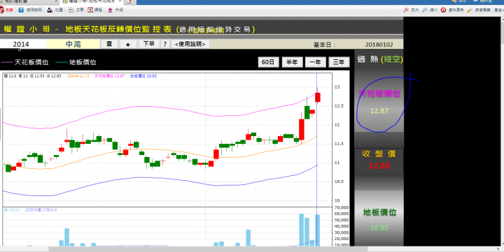
Task: Click the closing price value 12.85
Action: pyautogui.click(x=379, y=165)
